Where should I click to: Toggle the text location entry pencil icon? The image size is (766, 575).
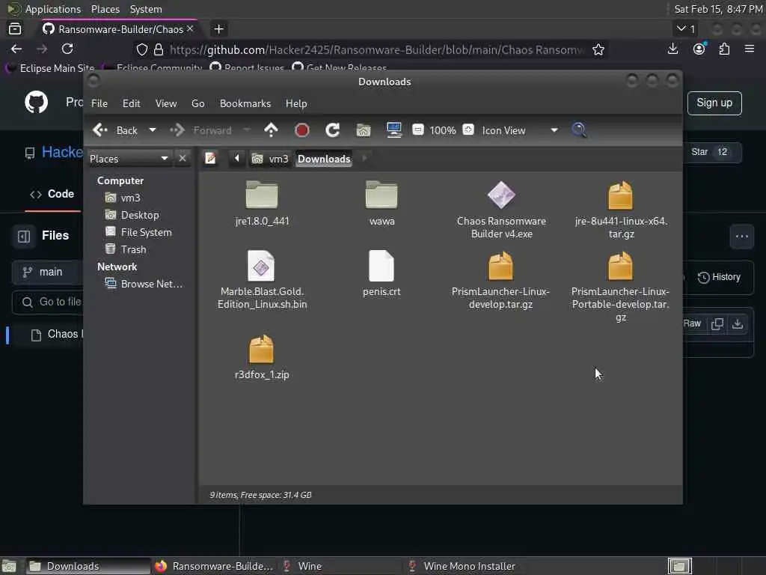(210, 159)
